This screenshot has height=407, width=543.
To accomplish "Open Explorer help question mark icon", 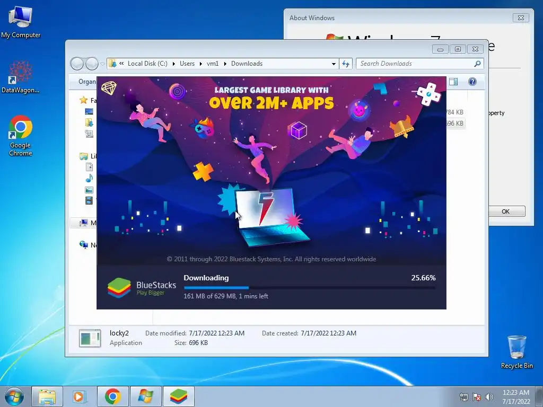I will pos(472,82).
